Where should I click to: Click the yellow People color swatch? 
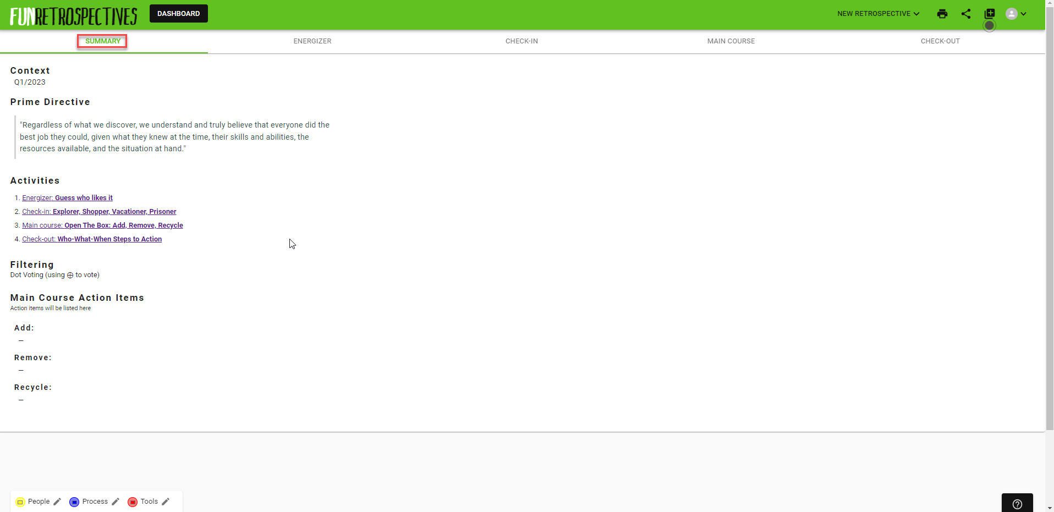coord(20,502)
